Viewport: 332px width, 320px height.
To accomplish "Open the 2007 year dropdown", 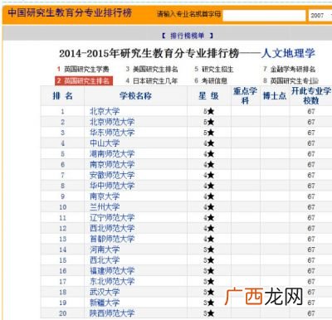I will (x=320, y=16).
